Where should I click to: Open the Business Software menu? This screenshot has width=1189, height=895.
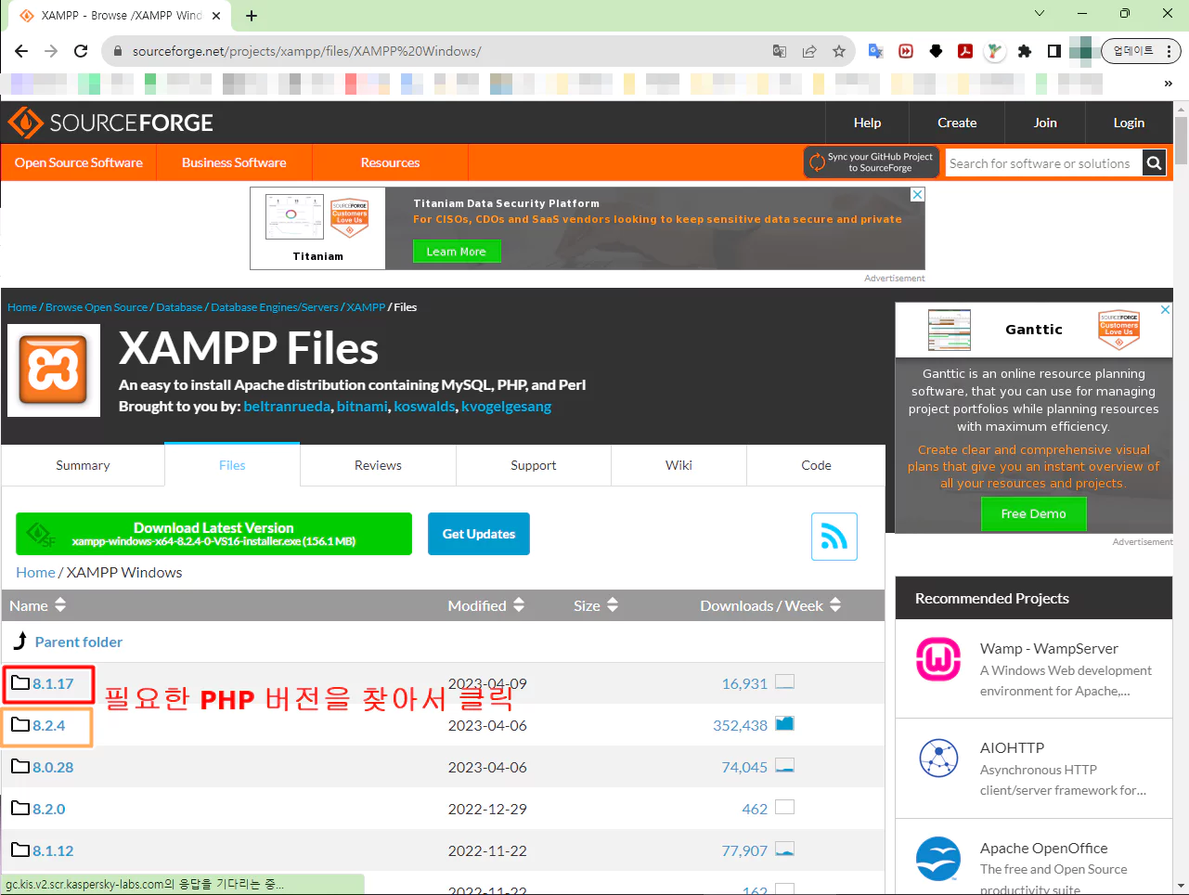[234, 162]
